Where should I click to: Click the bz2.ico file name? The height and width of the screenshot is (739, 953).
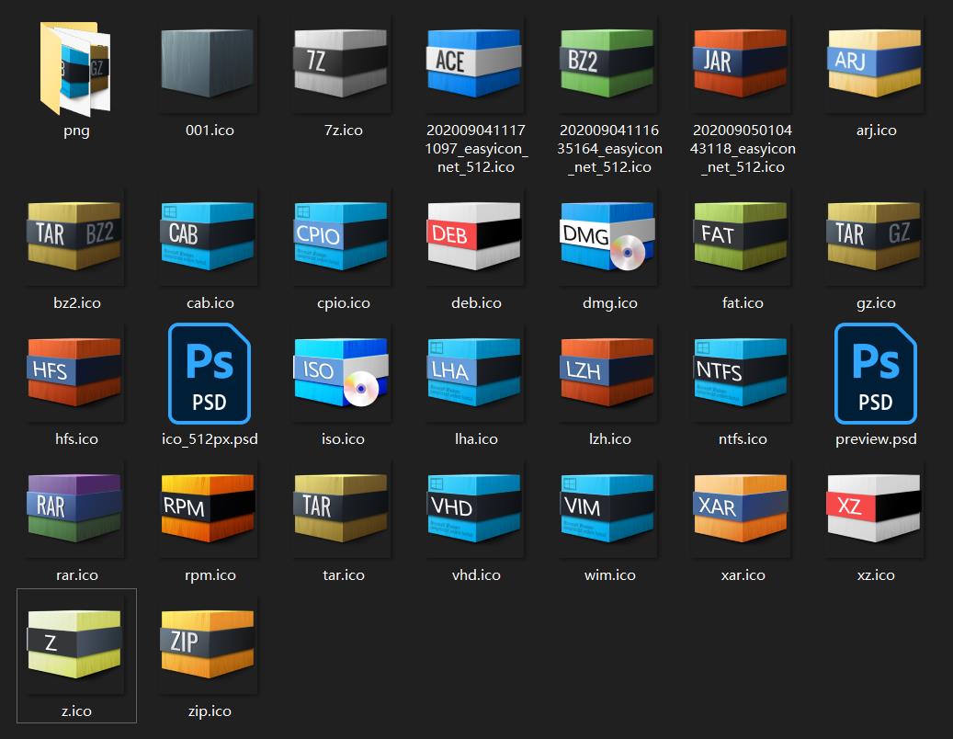(x=76, y=302)
